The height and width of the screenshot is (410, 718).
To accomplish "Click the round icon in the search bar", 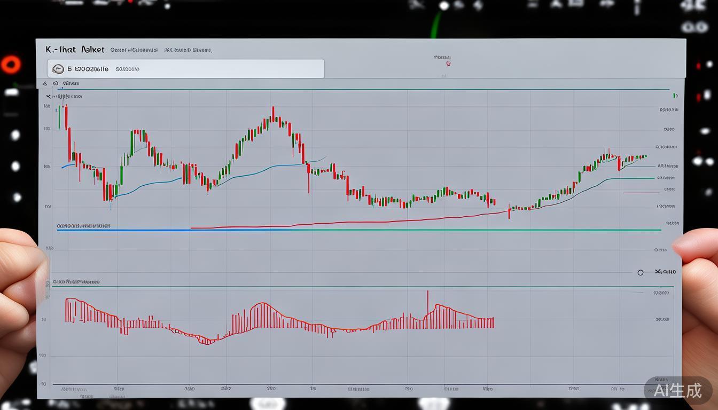I will 58,69.
